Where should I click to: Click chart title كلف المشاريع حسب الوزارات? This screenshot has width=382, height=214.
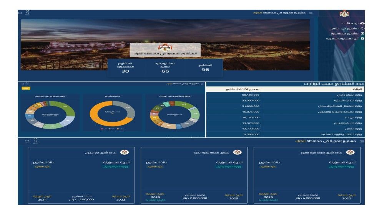[x=50, y=96]
